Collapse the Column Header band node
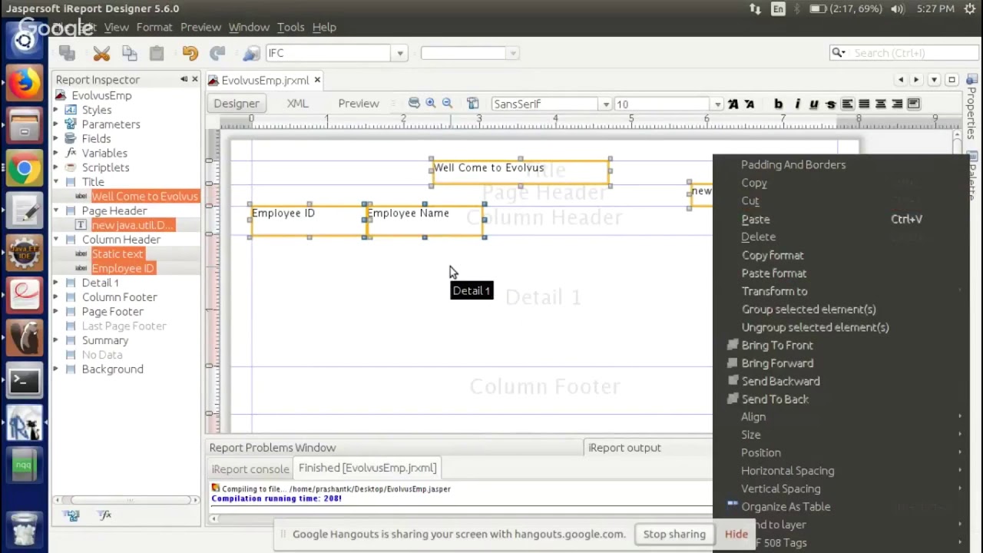 (55, 240)
